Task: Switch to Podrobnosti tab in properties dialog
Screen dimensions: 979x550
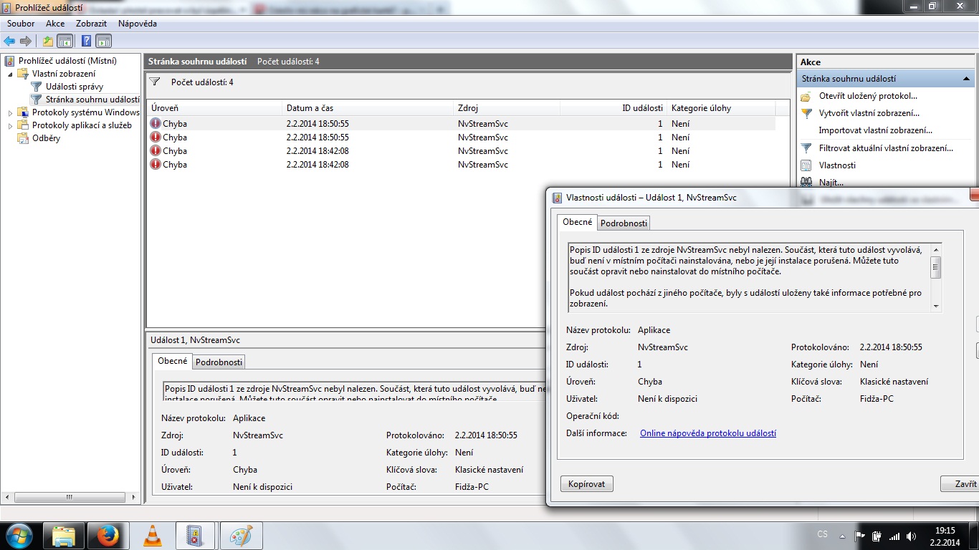Action: coord(624,223)
